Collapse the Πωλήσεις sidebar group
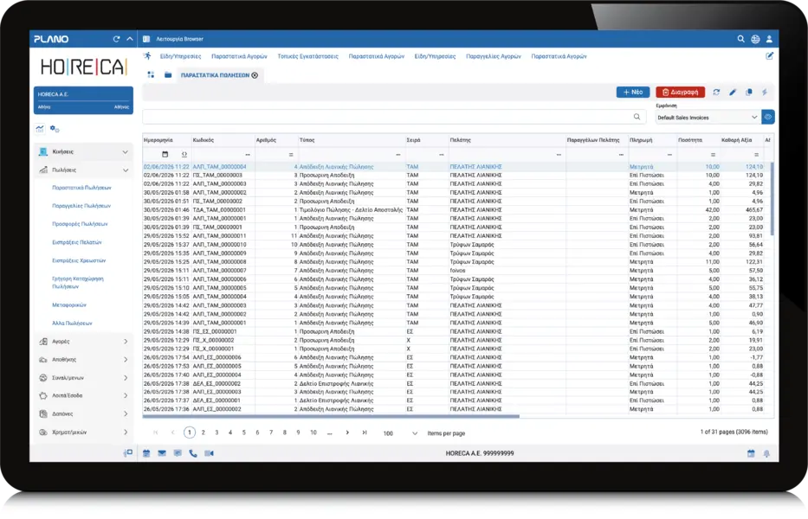This screenshot has height=519, width=808. (83, 170)
